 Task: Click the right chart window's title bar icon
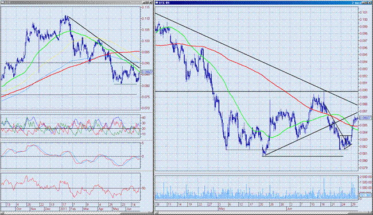[x=157, y=2]
